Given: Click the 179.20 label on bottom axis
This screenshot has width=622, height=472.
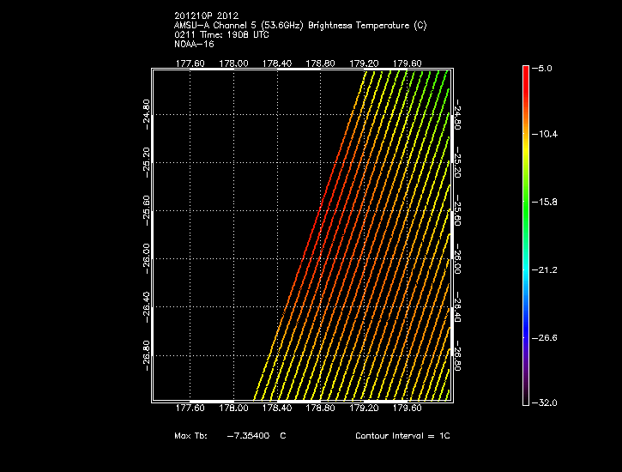Looking at the screenshot, I should tap(364, 408).
